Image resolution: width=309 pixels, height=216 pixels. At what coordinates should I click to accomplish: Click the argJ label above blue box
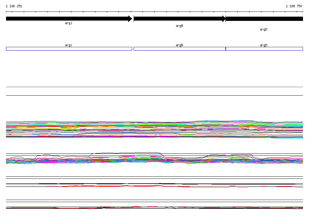[x=68, y=45]
